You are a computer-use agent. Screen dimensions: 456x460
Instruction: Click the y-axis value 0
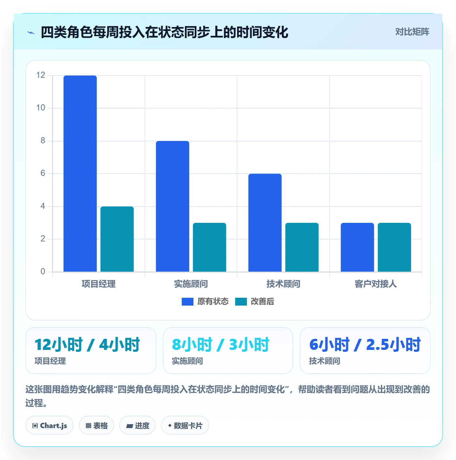pos(43,272)
